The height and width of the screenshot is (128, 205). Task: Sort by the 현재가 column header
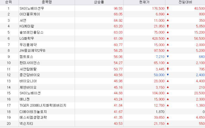(144, 2)
